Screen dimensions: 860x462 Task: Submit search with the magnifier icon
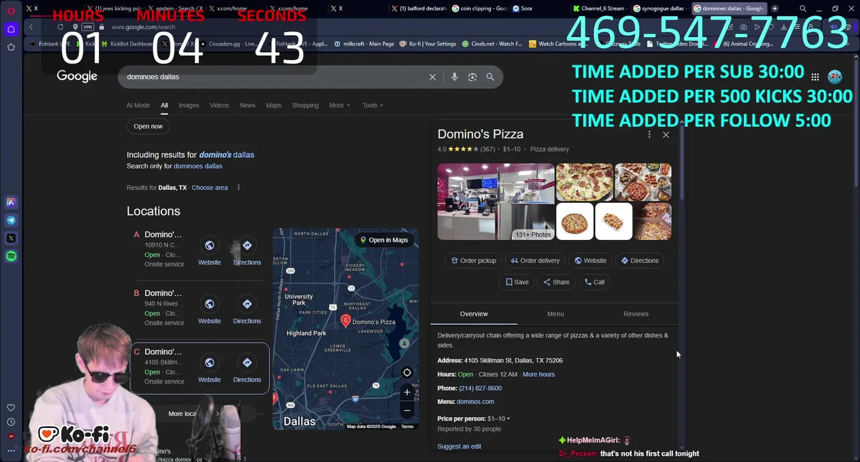(490, 77)
